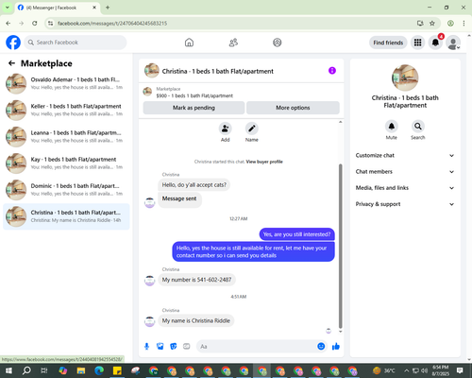The height and width of the screenshot is (378, 472).
Task: Open the Groups icon in top navigation
Action: click(x=278, y=43)
